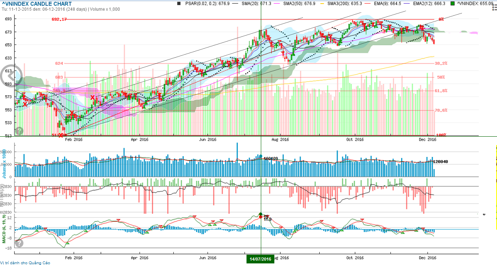Click Oct 2016 on the candle chart axis
Screen dimensions: 497x265
click(355, 139)
